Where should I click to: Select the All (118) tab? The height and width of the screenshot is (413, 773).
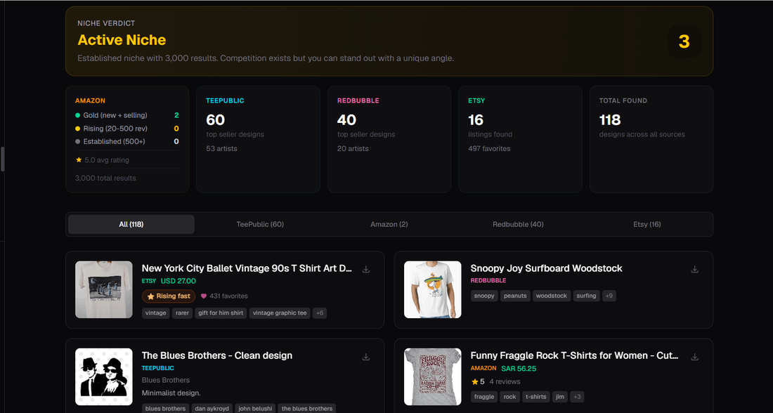131,224
